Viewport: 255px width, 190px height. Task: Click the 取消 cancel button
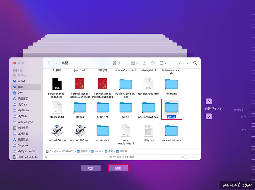point(91,168)
